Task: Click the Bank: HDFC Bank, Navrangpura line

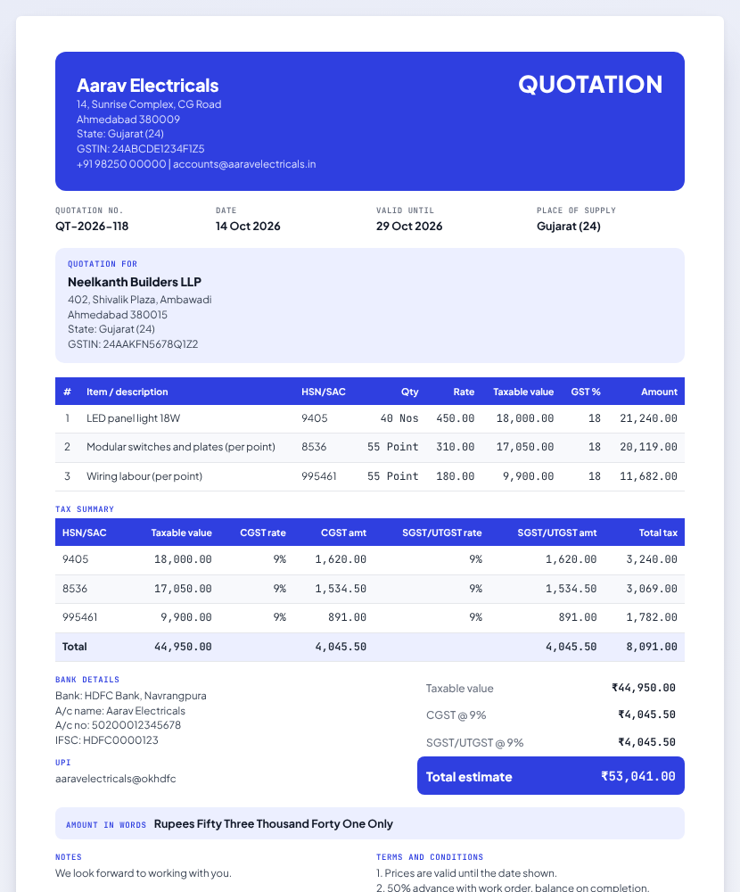Action: [131, 696]
